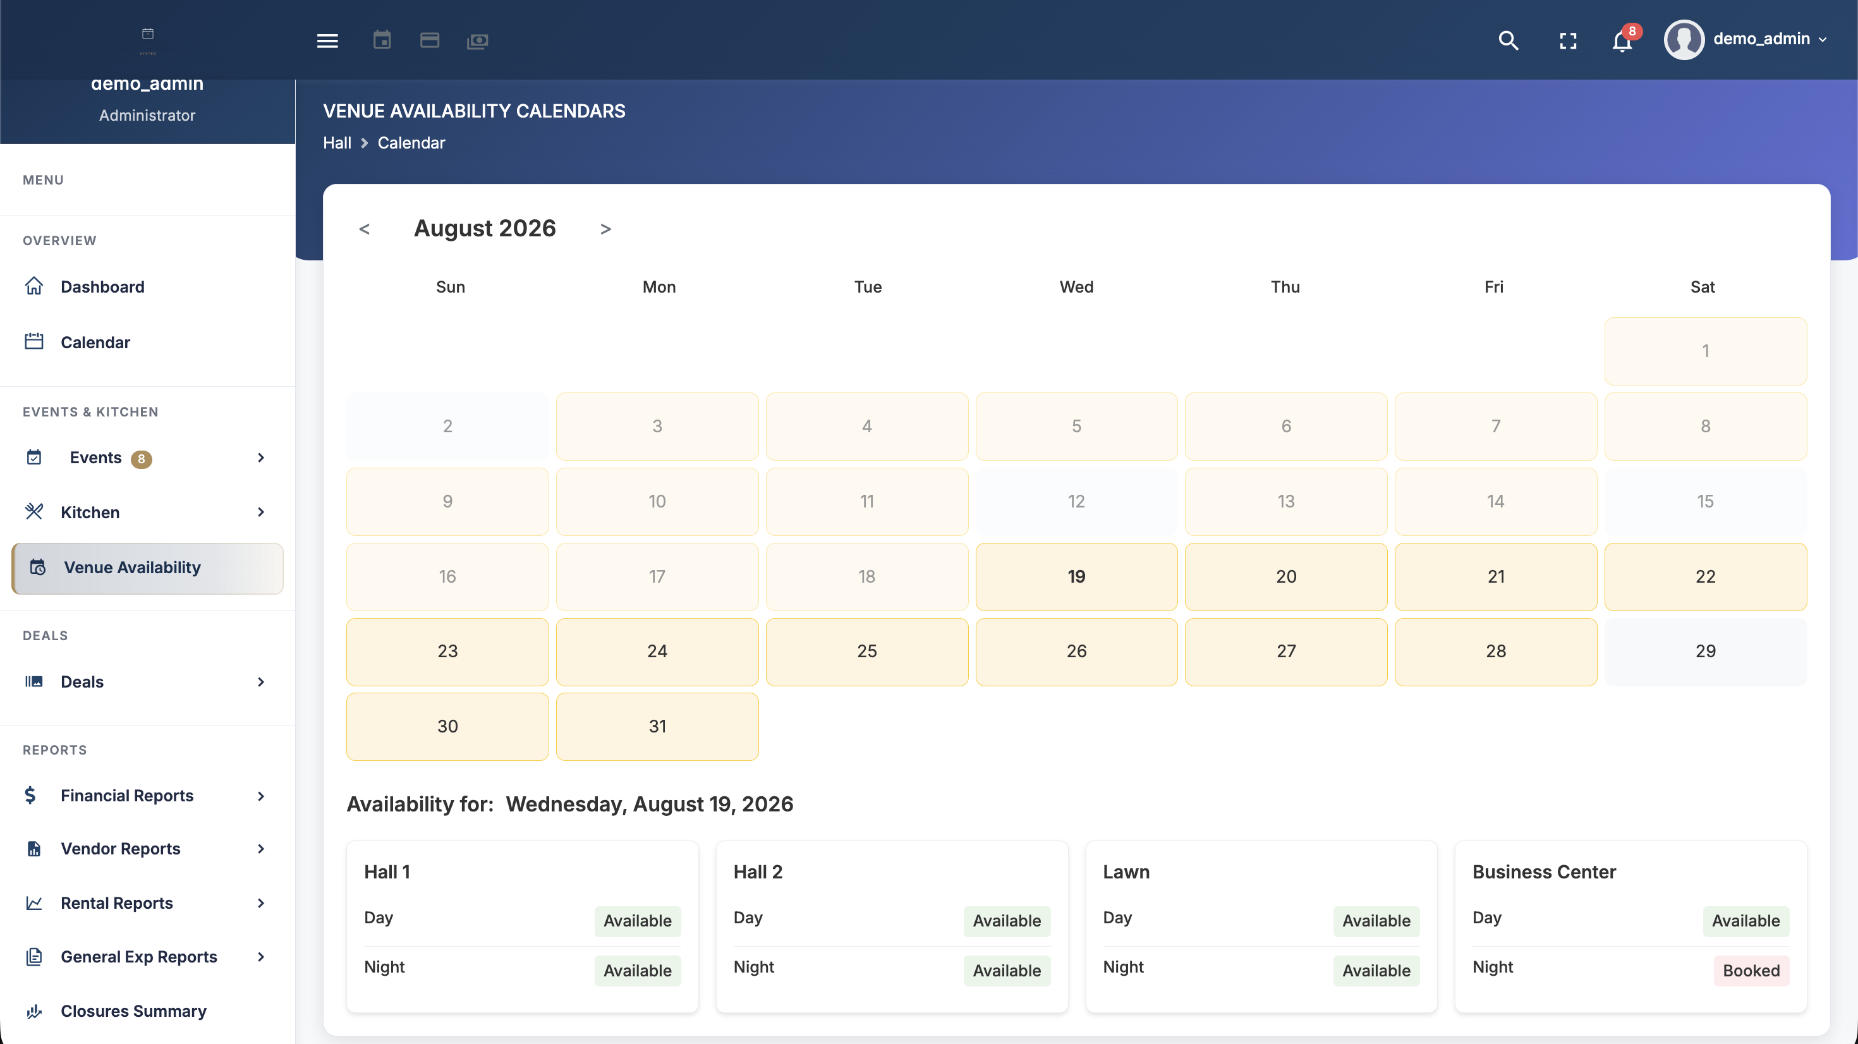Select August 29 calendar day

click(1705, 651)
